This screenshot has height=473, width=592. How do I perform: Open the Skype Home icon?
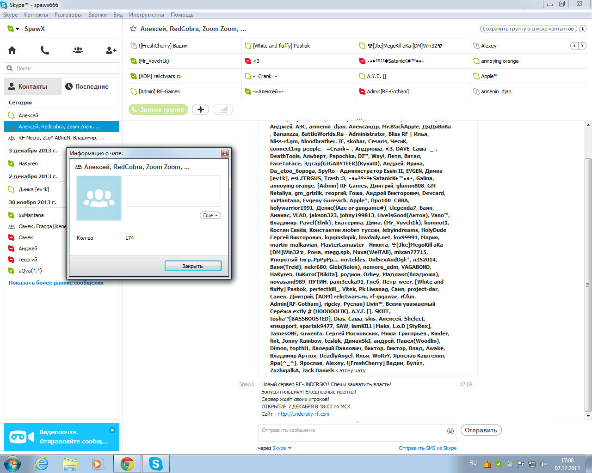(12, 50)
